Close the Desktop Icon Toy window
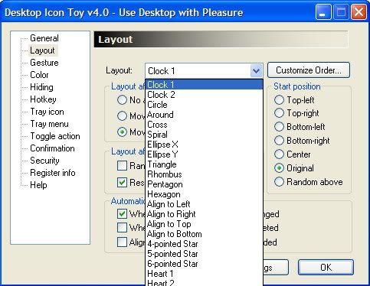This screenshot has height=286, width=370. [359, 12]
